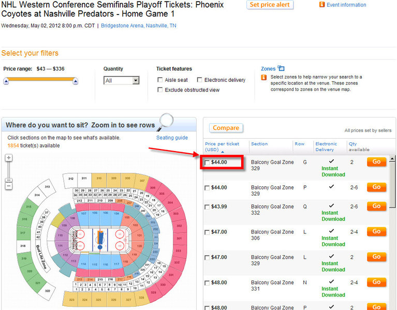Click the magnifying glass zoom icon
397x310 pixels.
click(x=165, y=122)
